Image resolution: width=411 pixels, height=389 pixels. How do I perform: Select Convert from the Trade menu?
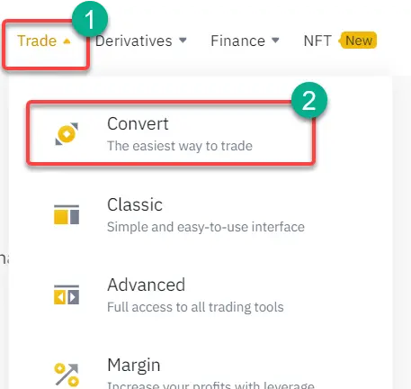point(171,133)
